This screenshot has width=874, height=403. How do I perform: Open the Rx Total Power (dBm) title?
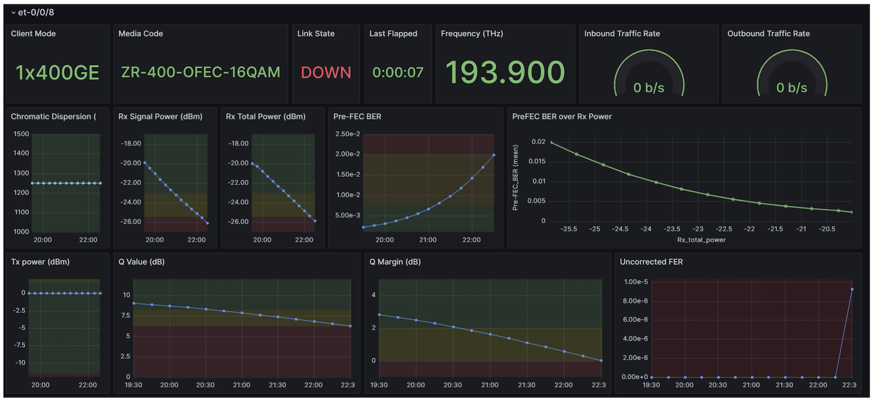(x=266, y=116)
